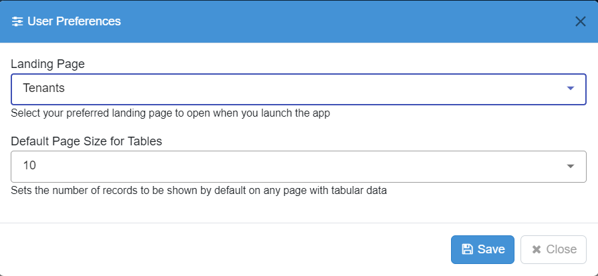The image size is (598, 276).
Task: Expand the Landing Page dropdown arrow
Action: pyautogui.click(x=570, y=88)
